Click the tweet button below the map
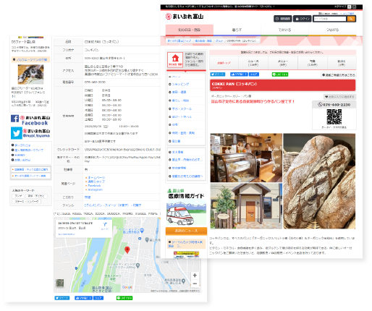 tap(62, 298)
